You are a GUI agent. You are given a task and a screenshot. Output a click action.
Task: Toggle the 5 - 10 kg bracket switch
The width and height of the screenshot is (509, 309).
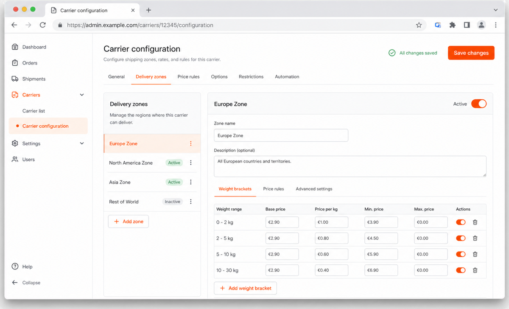coord(461,254)
